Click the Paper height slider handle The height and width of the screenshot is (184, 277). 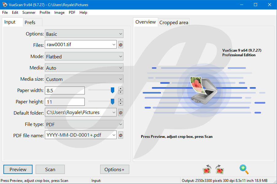pyautogui.click(x=112, y=101)
